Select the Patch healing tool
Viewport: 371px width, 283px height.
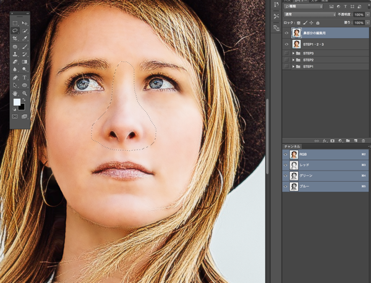tap(15, 46)
